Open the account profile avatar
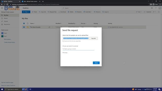This screenshot has height=91, width=162. pos(160,8)
